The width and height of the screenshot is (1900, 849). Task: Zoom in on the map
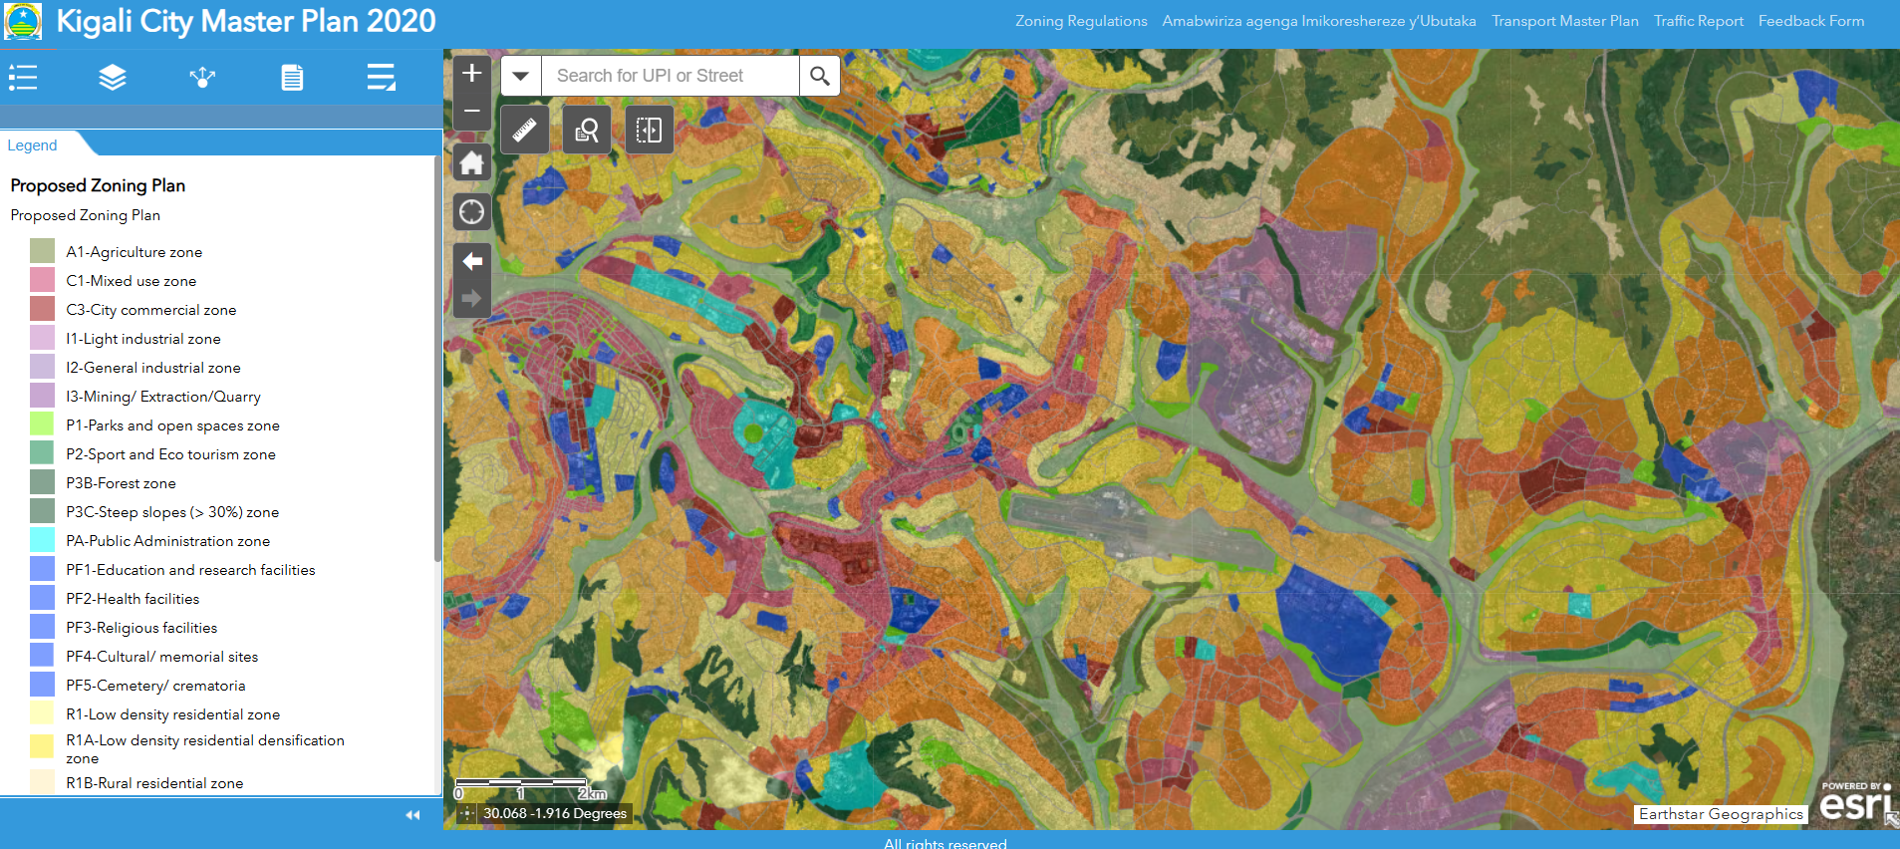(x=472, y=72)
